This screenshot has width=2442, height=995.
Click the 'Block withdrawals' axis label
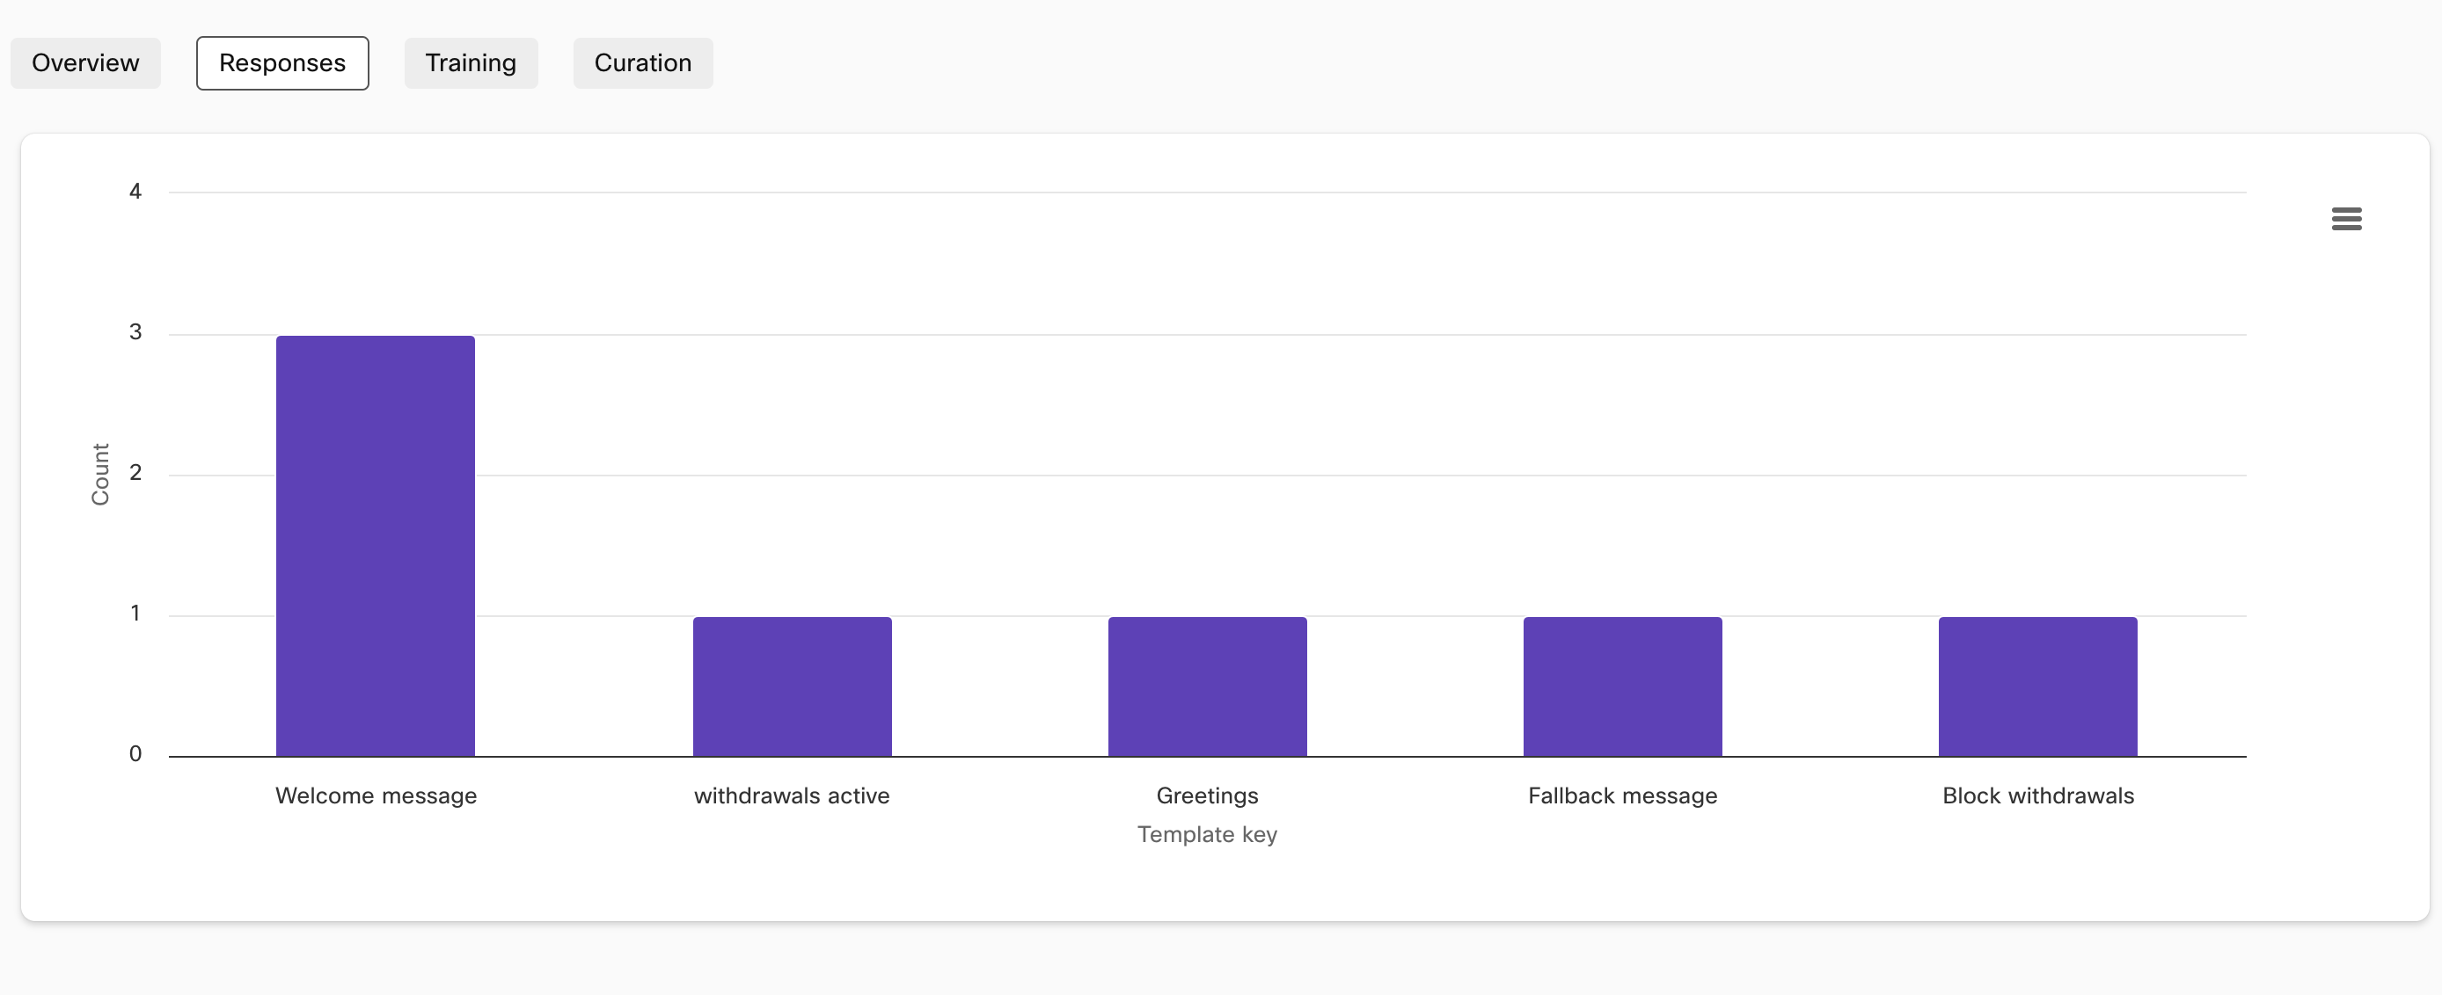coord(2038,796)
